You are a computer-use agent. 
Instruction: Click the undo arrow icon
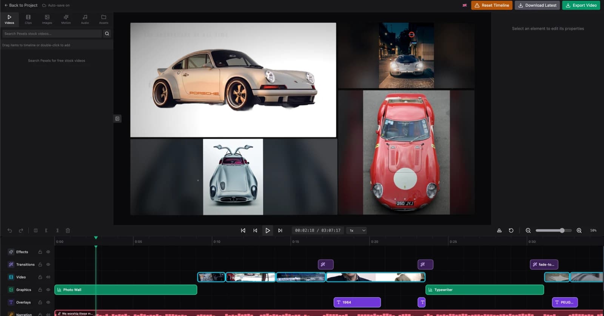(10, 230)
